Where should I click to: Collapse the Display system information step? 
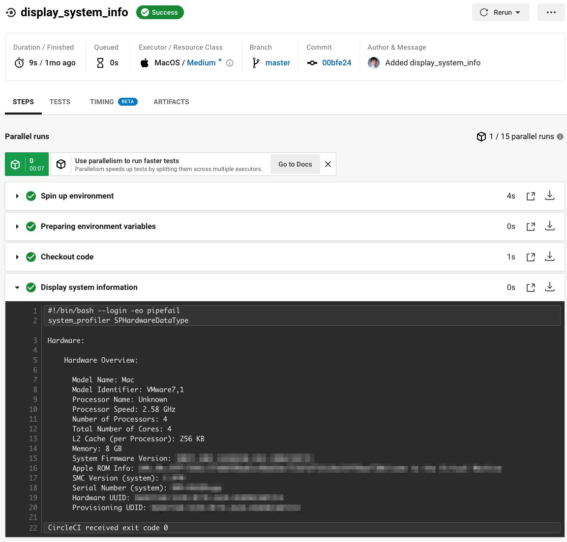(18, 287)
